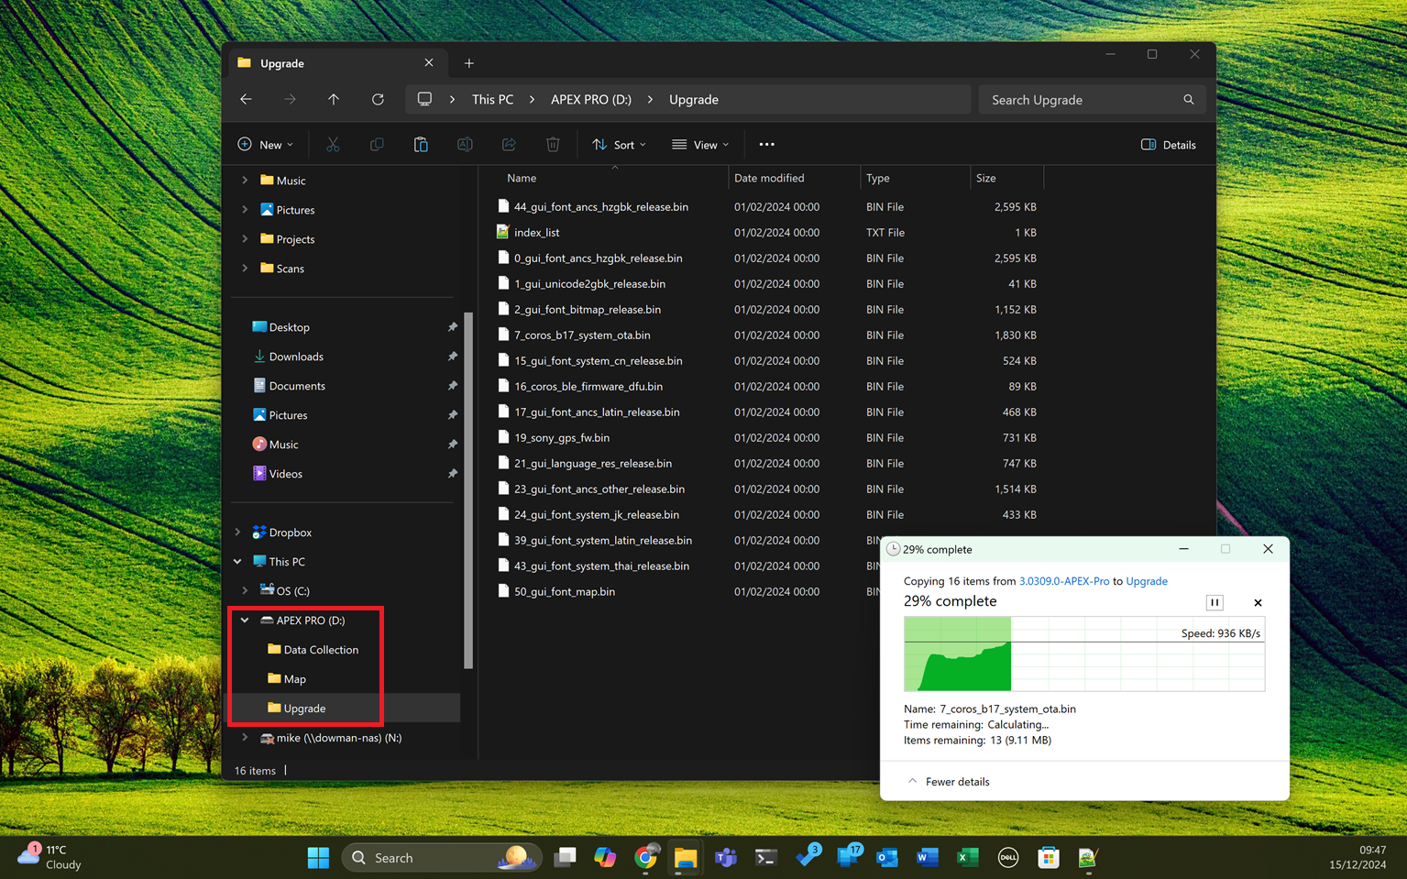
Task: Open the See more ellipsis menu
Action: pyautogui.click(x=766, y=145)
